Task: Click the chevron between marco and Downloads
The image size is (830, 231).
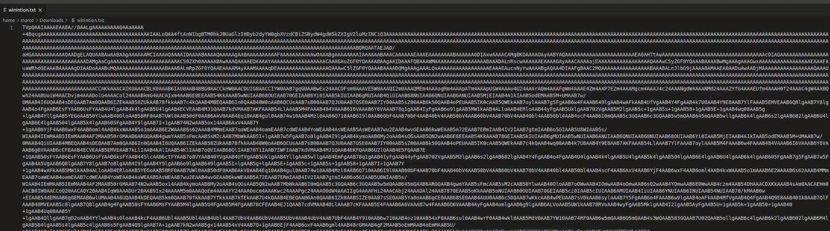Action: coord(37,21)
